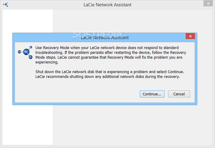Click the main window title text

[107, 5]
